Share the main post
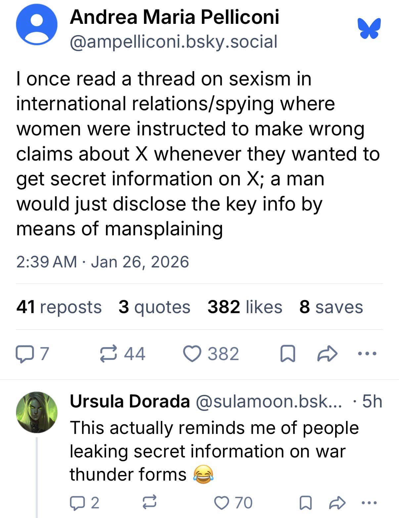Viewport: 399px width, 518px height. 327,354
